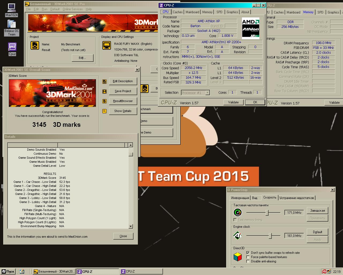
Task: Switch to Caches tab in front CPU-Z
Action: [178, 12]
